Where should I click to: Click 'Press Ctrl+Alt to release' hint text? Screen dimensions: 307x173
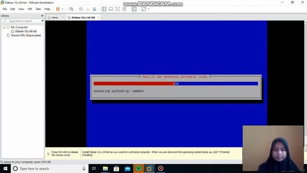[65, 153]
